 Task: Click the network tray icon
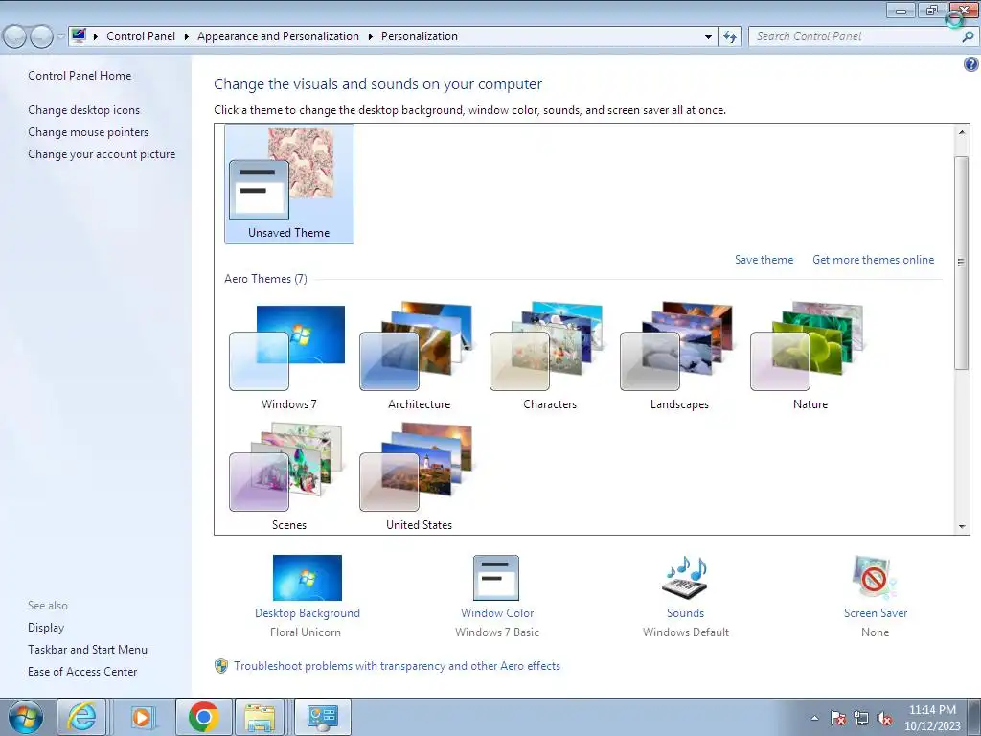tap(861, 718)
